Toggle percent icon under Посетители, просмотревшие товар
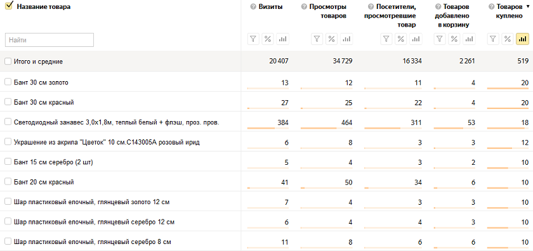 [401, 39]
